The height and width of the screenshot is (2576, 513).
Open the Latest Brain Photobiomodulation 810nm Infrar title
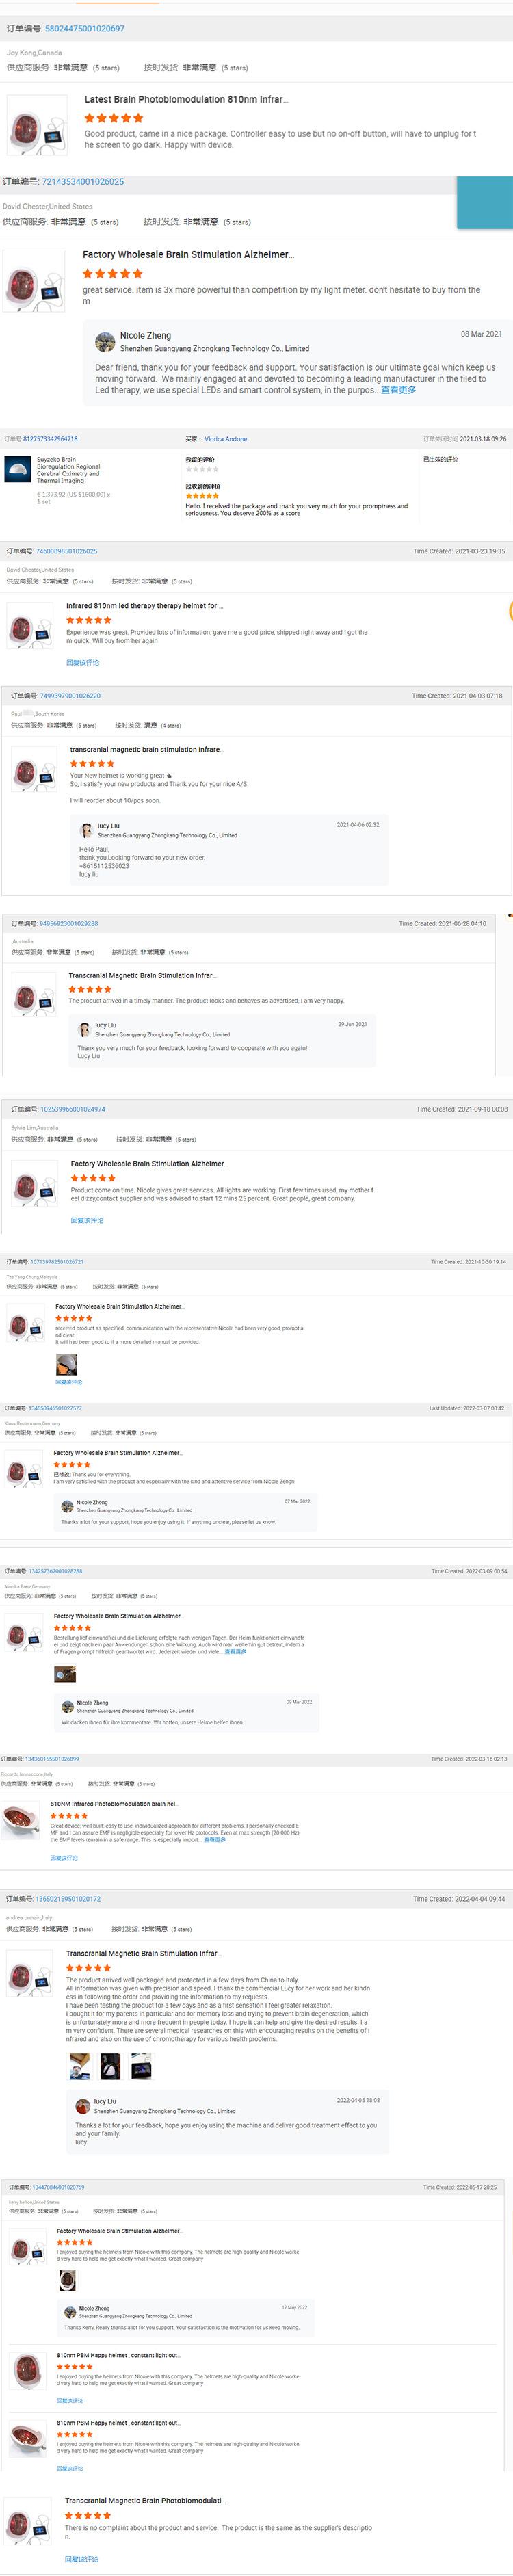186,100
